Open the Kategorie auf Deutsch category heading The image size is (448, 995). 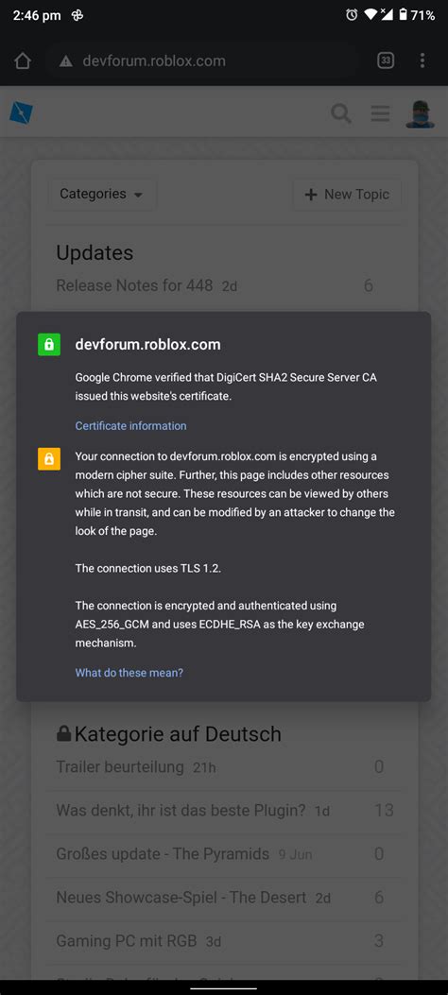[168, 734]
